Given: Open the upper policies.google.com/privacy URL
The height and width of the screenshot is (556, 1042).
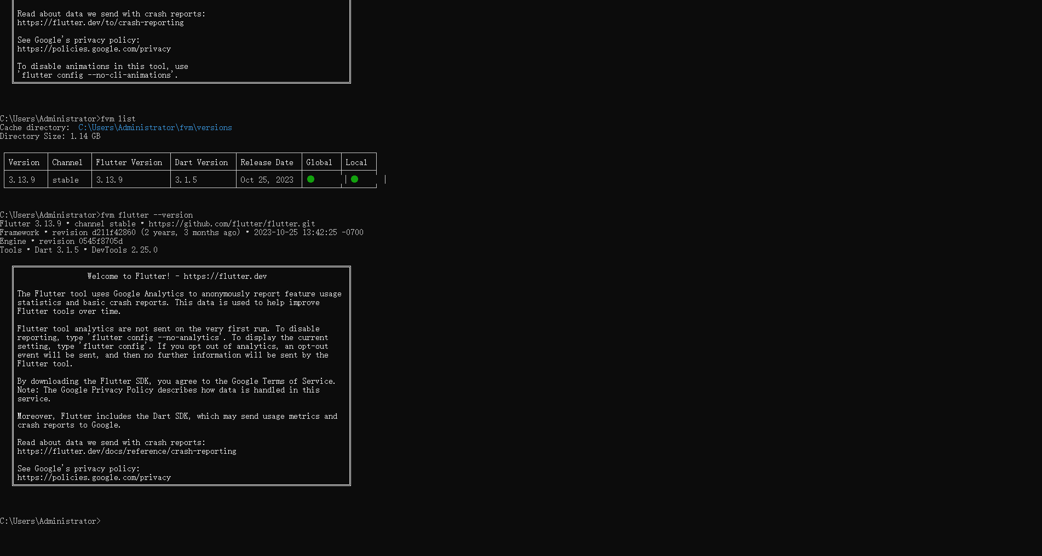Looking at the screenshot, I should click(94, 49).
